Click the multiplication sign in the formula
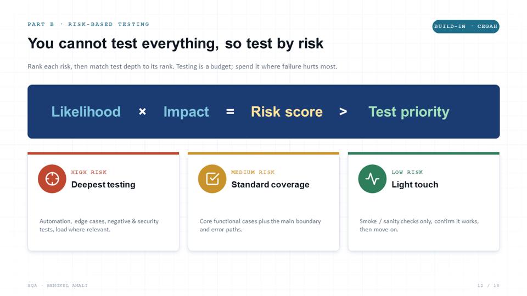The width and height of the screenshot is (527, 296). point(143,111)
